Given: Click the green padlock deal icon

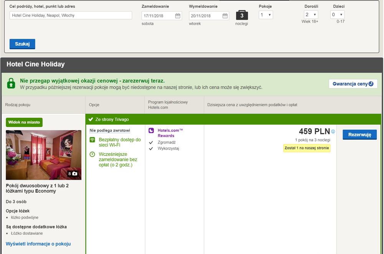Looking at the screenshot, I should (x=11, y=84).
